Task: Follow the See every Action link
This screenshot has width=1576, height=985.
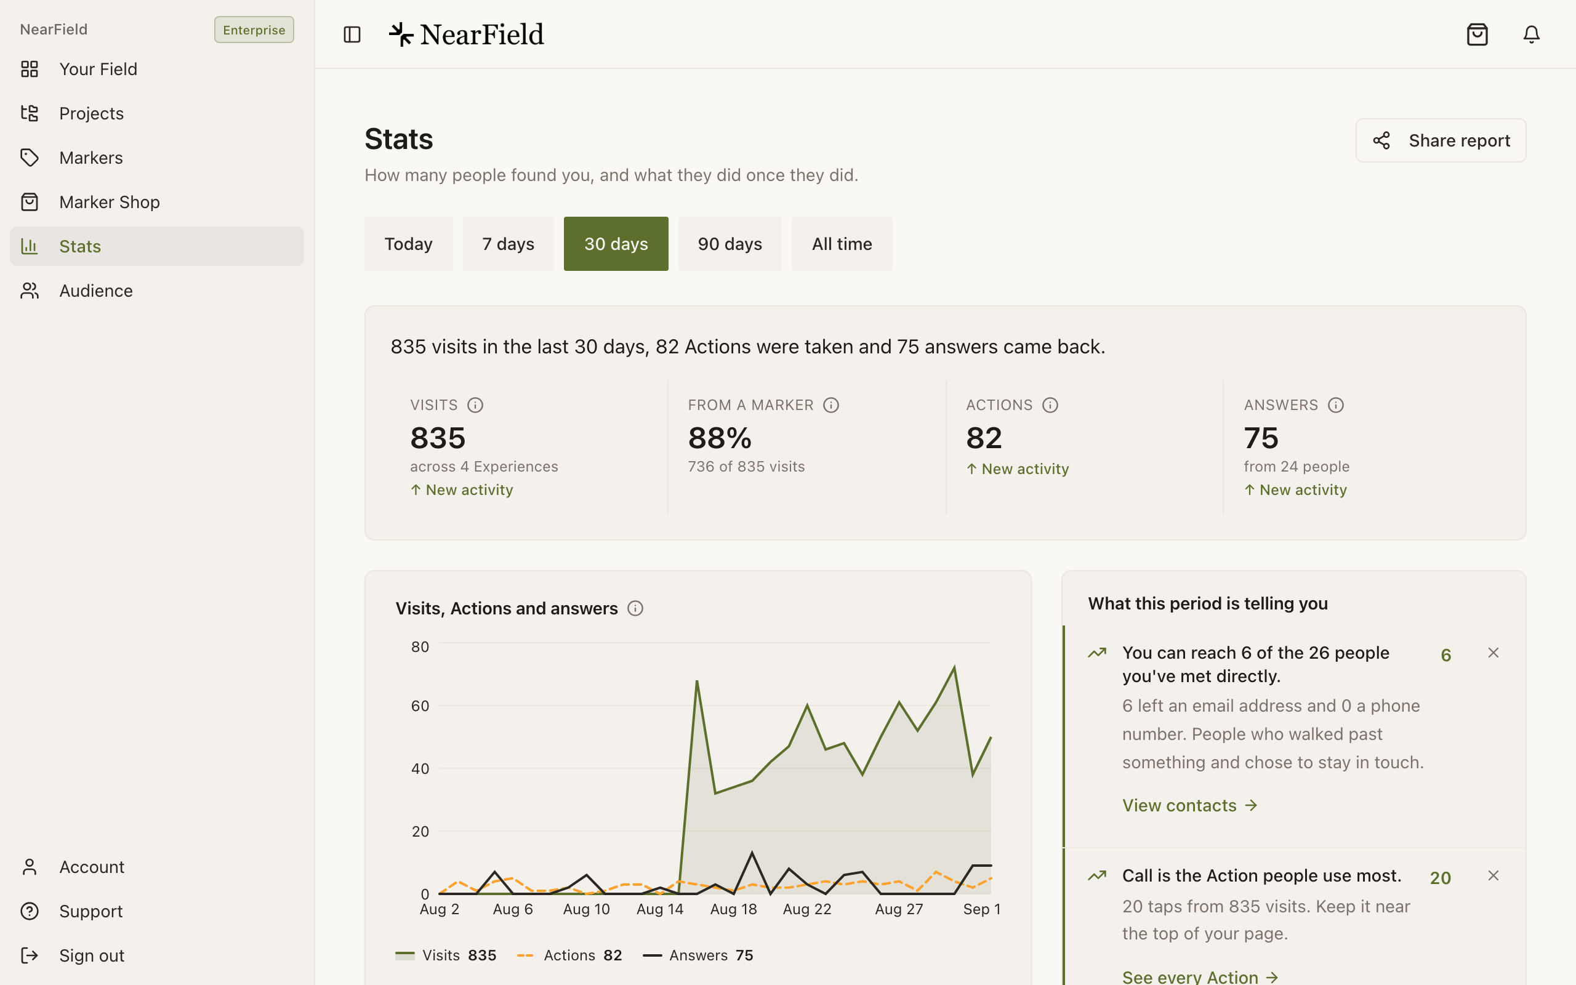Action: click(x=1200, y=976)
